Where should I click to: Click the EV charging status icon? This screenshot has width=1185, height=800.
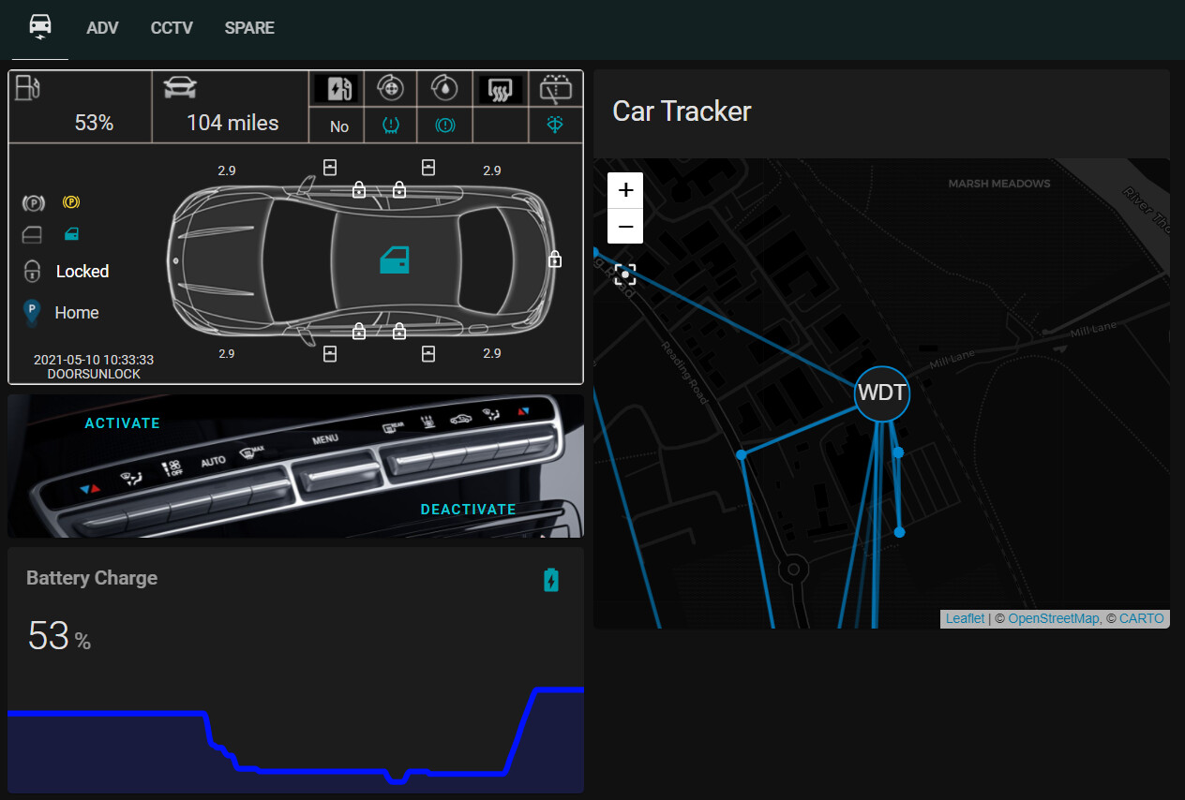point(336,89)
